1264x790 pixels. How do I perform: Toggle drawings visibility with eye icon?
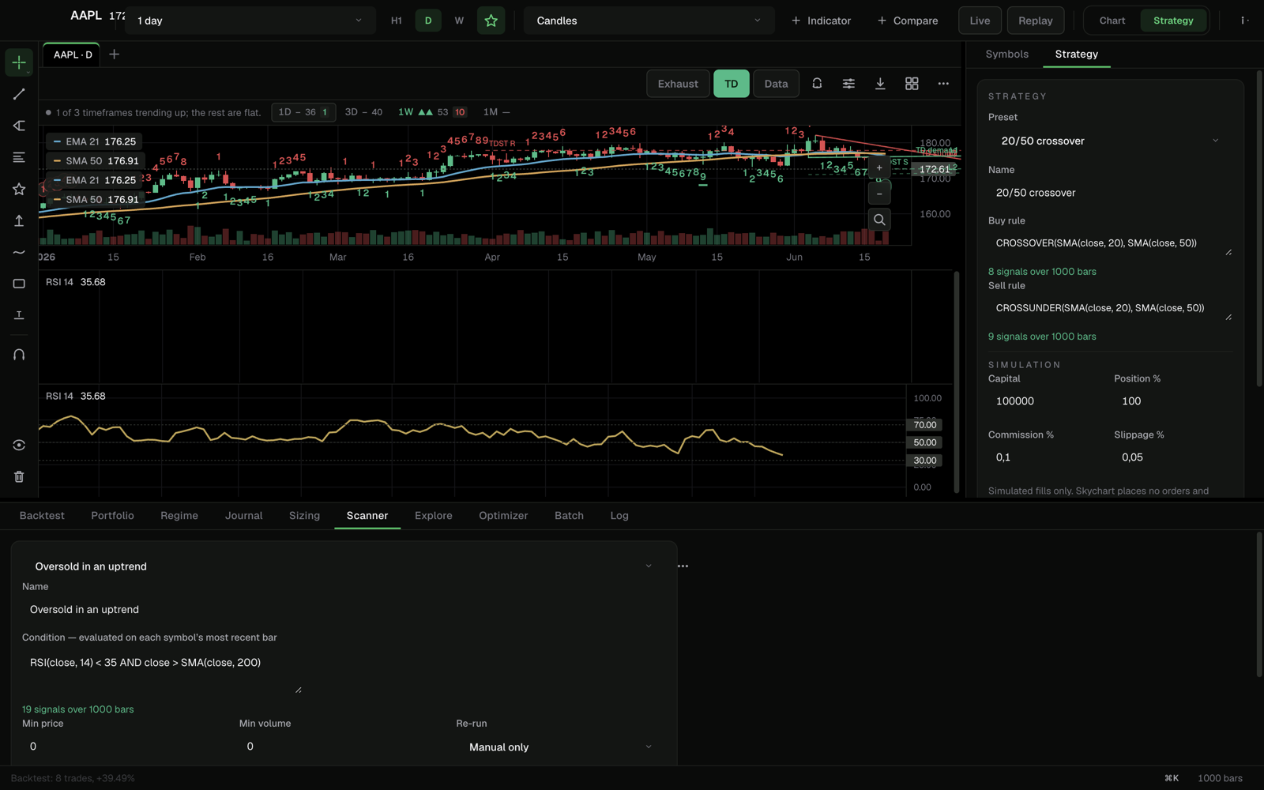[x=19, y=445]
